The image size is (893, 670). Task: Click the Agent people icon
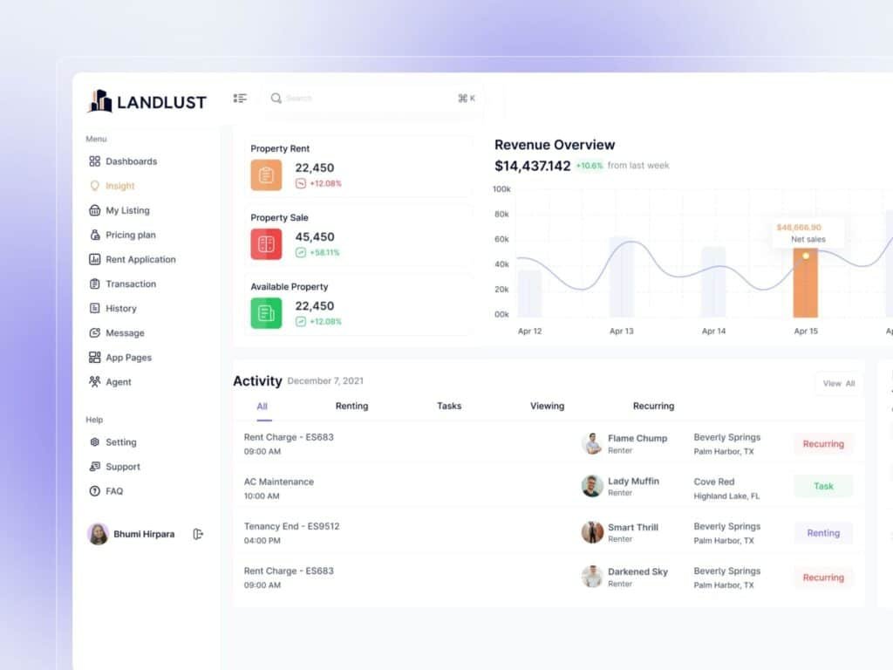tap(94, 382)
